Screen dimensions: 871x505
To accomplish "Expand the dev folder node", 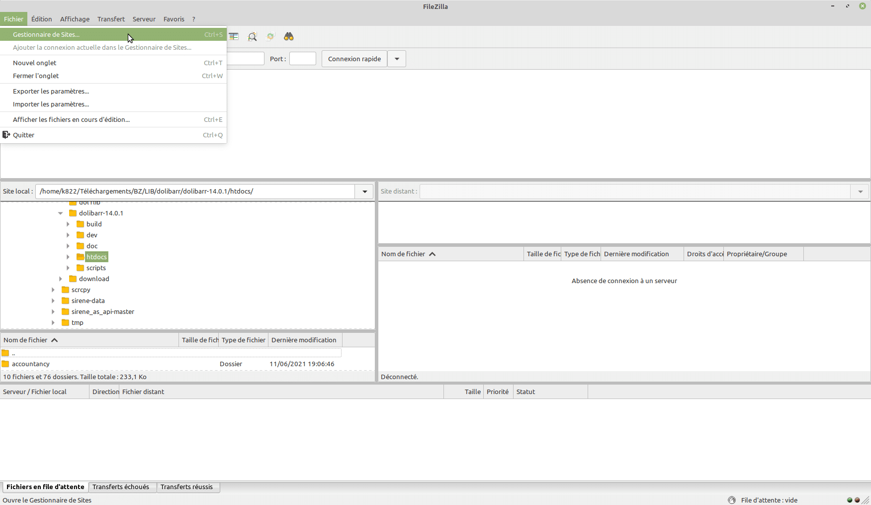I will click(x=68, y=235).
